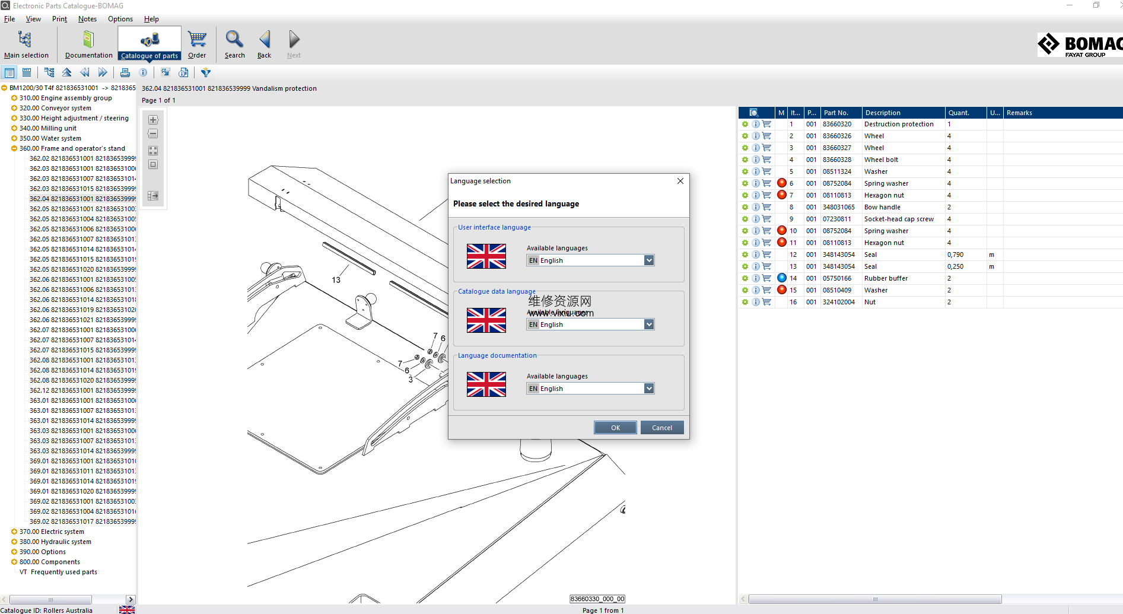Open the Catalogue data language dropdown

click(x=648, y=325)
